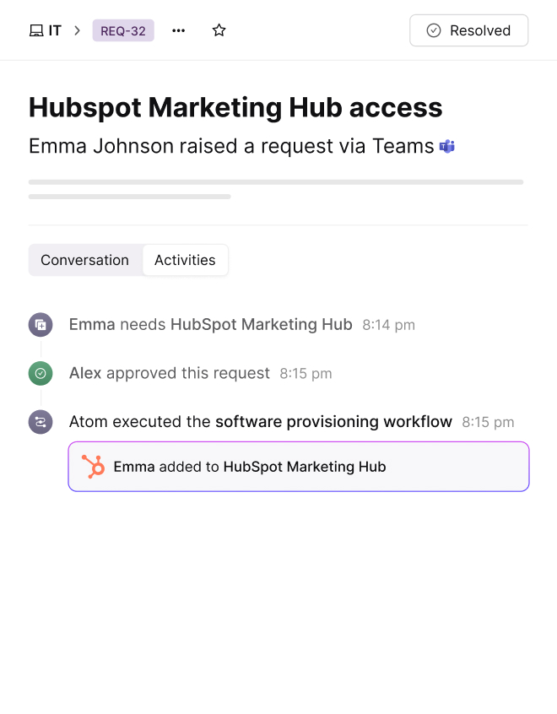Click the Hubspot Marketing Hub access title

coord(235,107)
